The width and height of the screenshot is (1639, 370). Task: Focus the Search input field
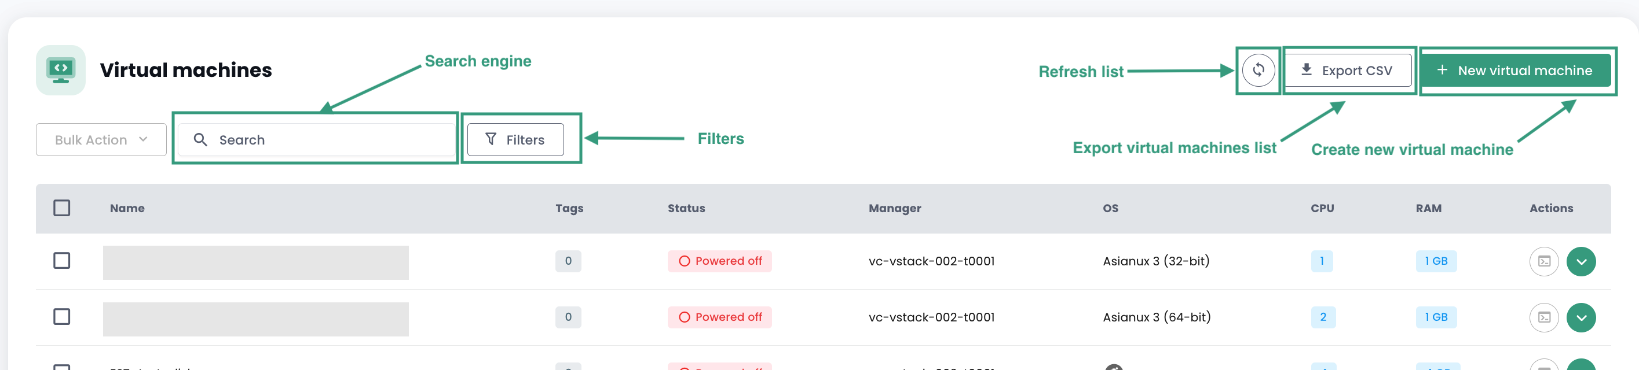click(x=331, y=140)
